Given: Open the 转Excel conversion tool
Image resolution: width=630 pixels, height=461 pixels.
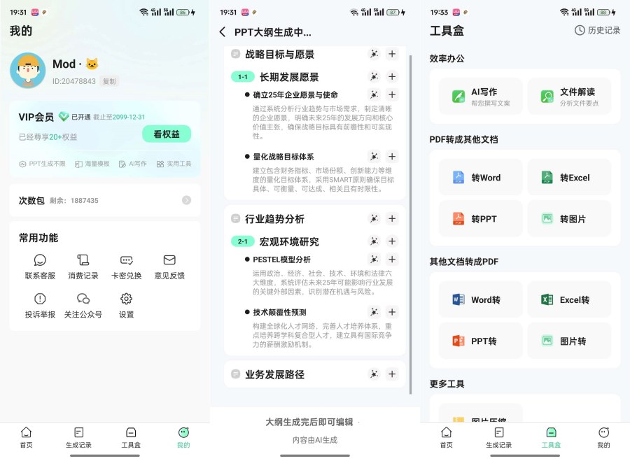Looking at the screenshot, I should point(570,177).
